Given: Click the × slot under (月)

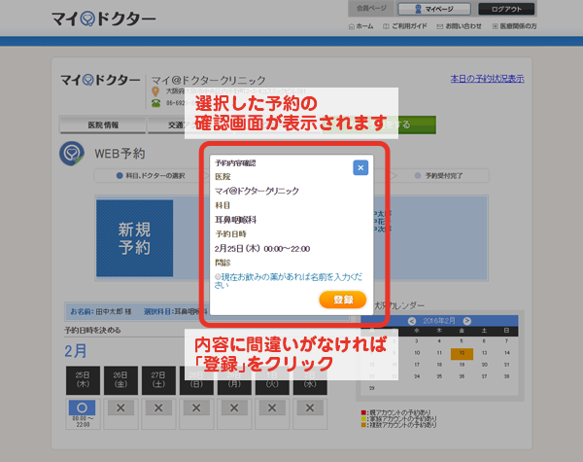Looking at the screenshot, I should click(x=234, y=409).
